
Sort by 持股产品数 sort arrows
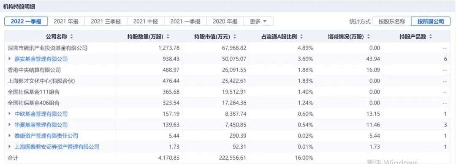[x=430, y=37]
